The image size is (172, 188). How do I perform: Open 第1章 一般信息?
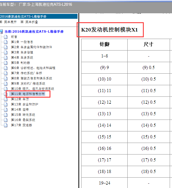(x=22, y=42)
